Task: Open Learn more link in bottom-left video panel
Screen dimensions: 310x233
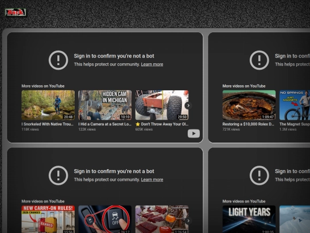Action: coord(152,179)
